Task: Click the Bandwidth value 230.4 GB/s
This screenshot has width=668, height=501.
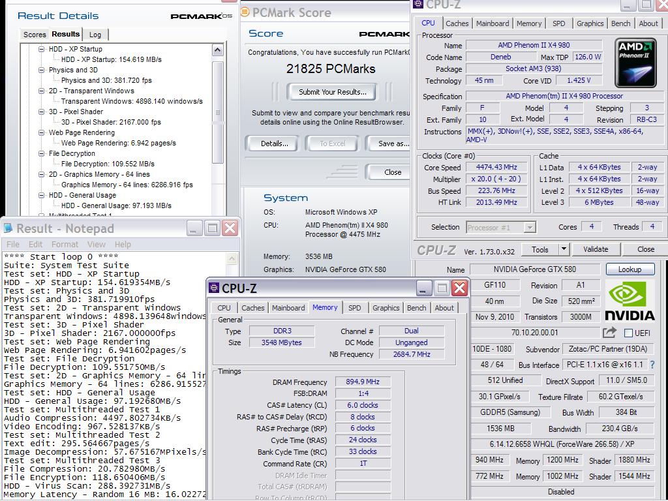Action: tap(620, 429)
